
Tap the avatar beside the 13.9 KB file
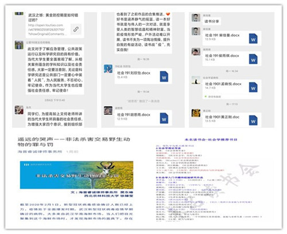pos(196,31)
